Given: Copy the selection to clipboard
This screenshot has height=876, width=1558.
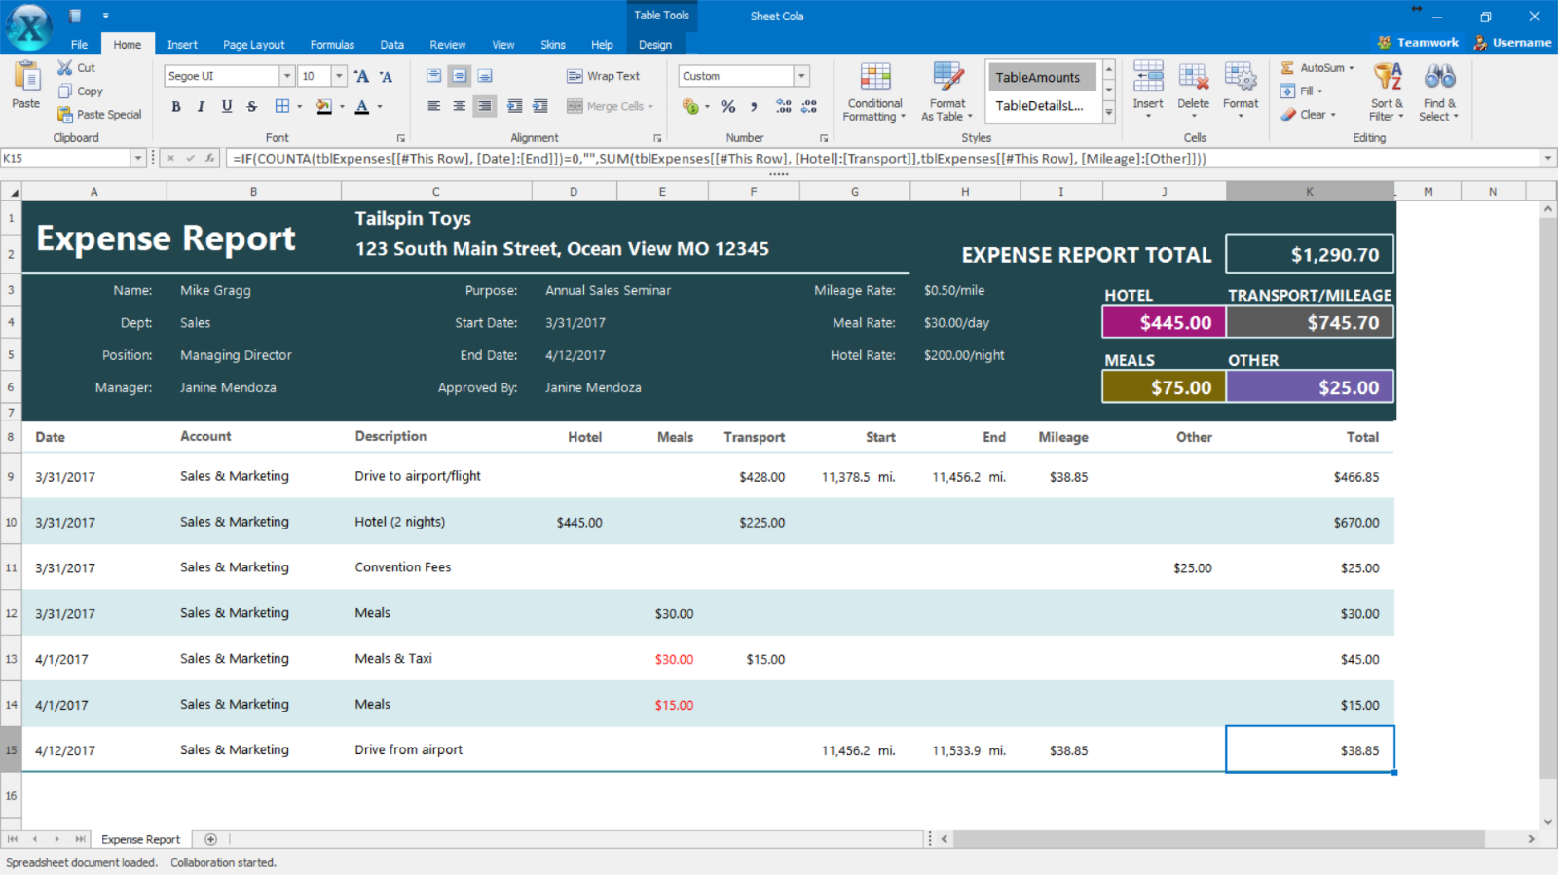Looking at the screenshot, I should tap(80, 91).
